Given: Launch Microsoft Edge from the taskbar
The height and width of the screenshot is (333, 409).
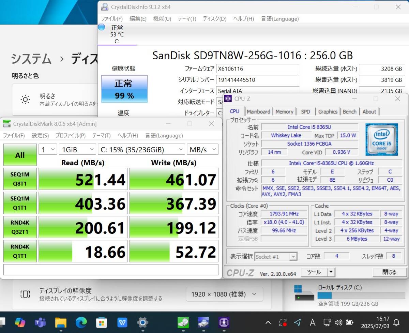Looking at the screenshot, I should point(81,322).
